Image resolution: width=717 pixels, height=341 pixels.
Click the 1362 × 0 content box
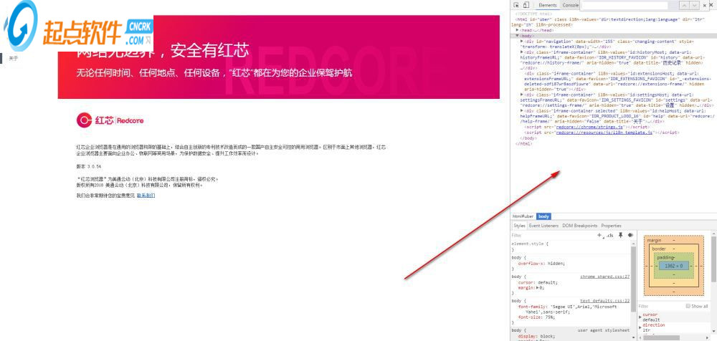(x=673, y=266)
